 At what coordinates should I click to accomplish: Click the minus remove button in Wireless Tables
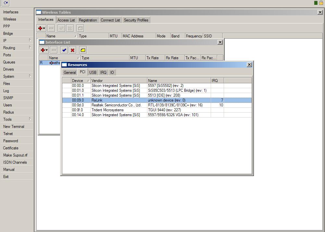pos(51,28)
